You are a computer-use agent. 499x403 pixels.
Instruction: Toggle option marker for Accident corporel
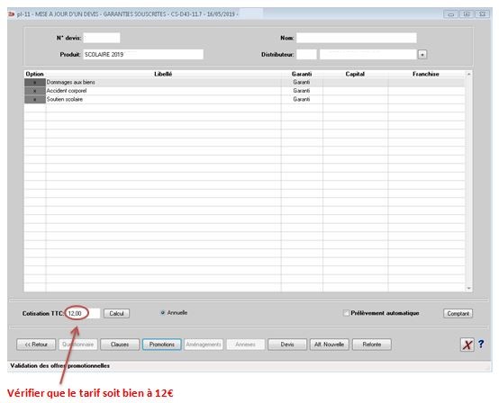coord(35,91)
